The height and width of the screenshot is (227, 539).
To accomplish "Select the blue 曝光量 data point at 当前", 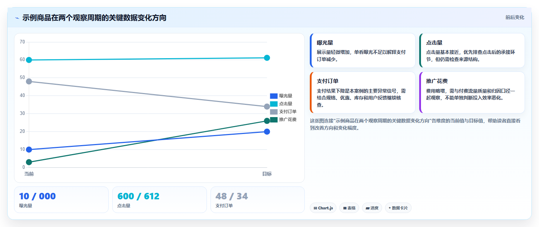I will [29, 149].
